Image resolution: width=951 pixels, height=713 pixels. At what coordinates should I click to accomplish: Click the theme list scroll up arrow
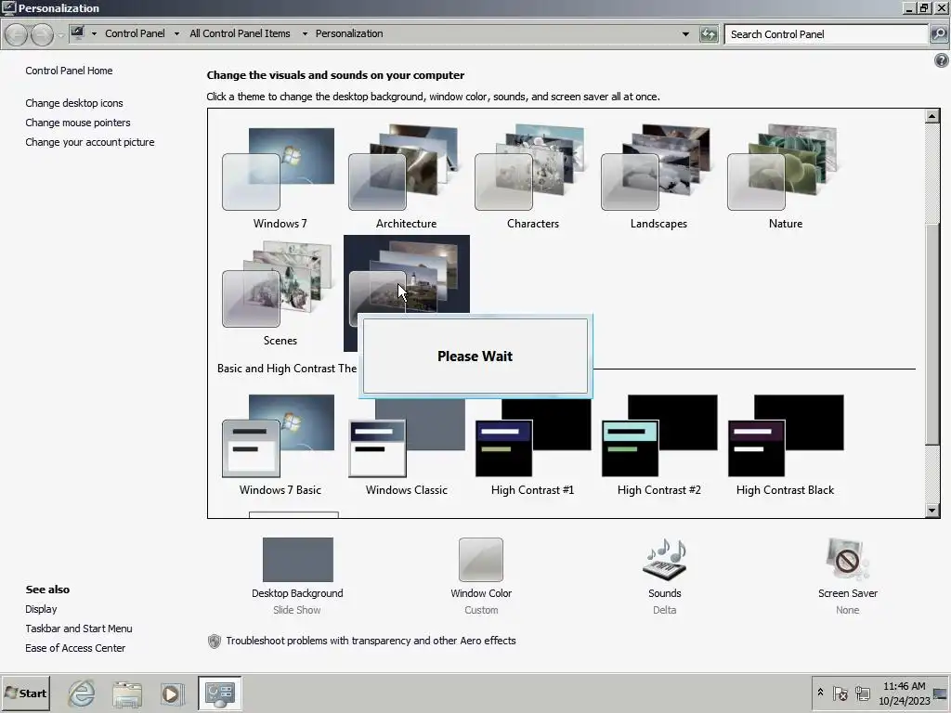[x=932, y=116]
